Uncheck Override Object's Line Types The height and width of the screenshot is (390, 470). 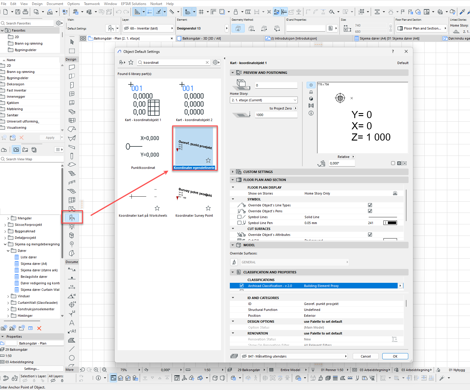tap(370, 205)
